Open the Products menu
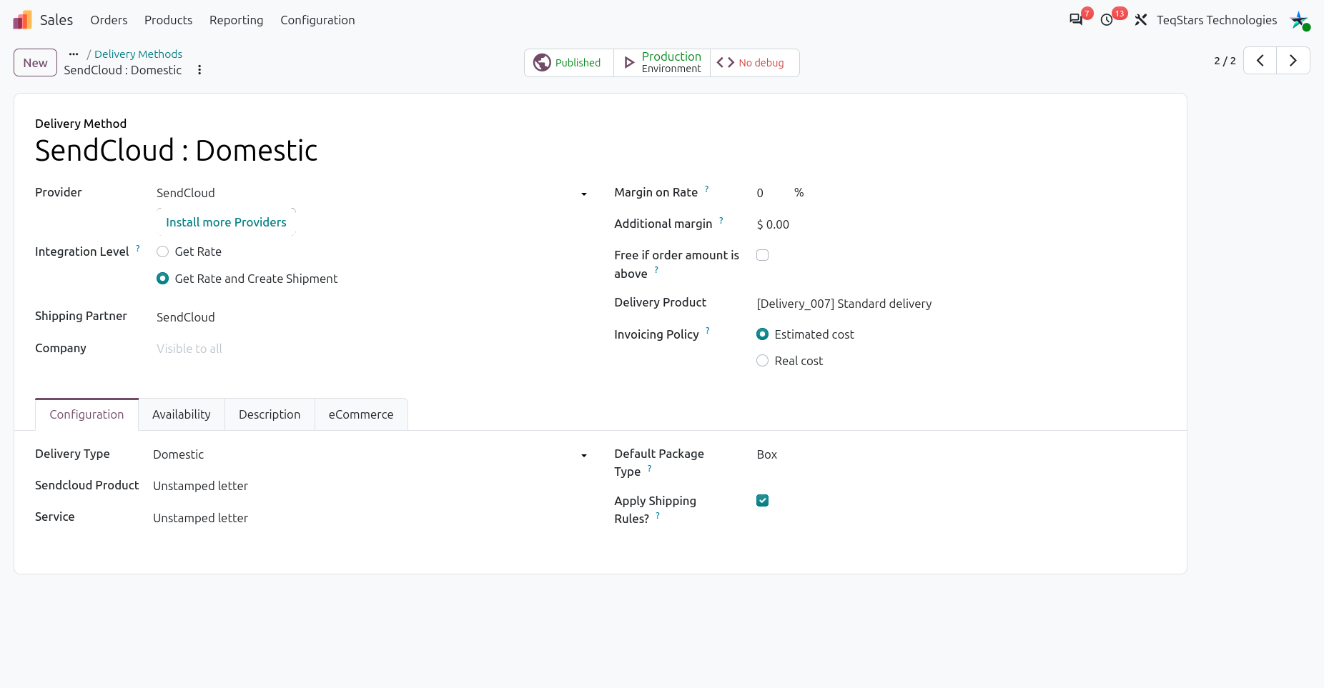This screenshot has width=1324, height=688. [x=169, y=20]
